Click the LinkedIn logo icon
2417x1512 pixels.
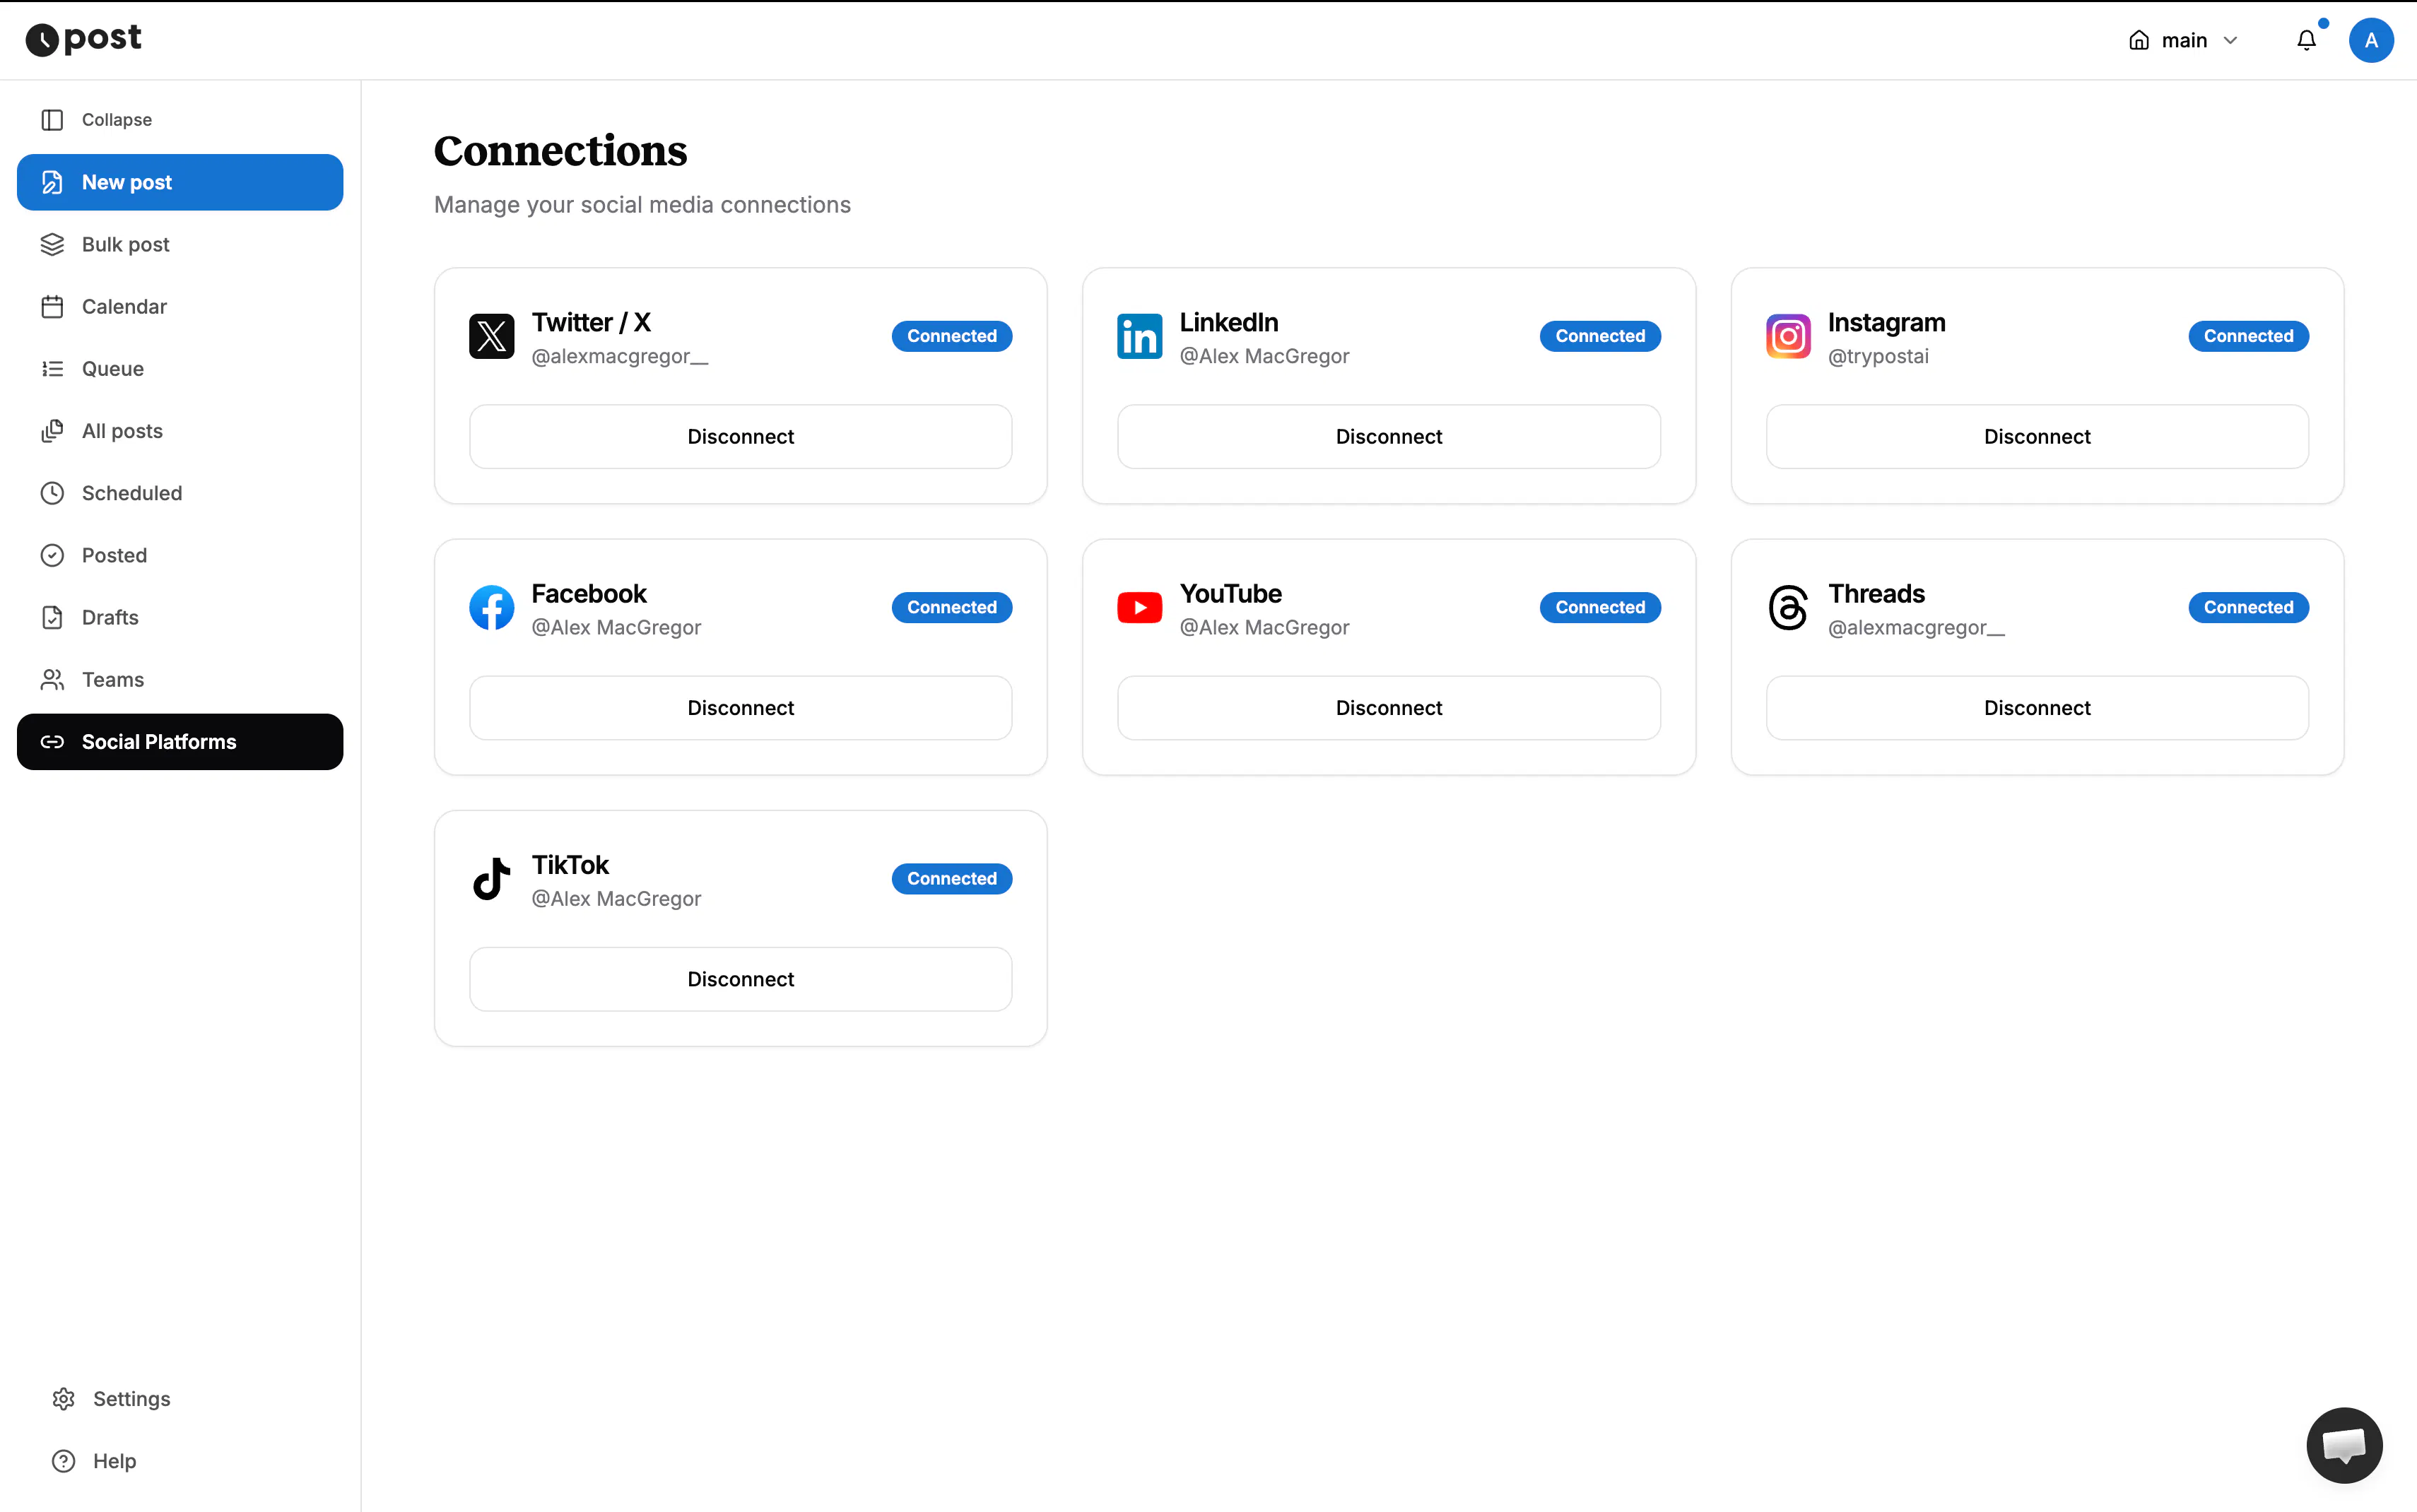[1139, 336]
